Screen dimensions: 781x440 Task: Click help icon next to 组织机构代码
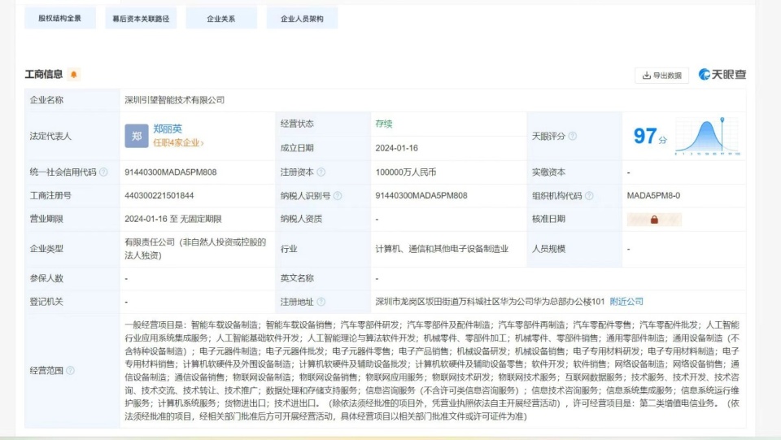589,196
